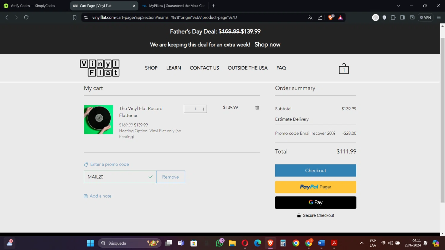
Task: Click the quantity number field
Action: (195, 109)
